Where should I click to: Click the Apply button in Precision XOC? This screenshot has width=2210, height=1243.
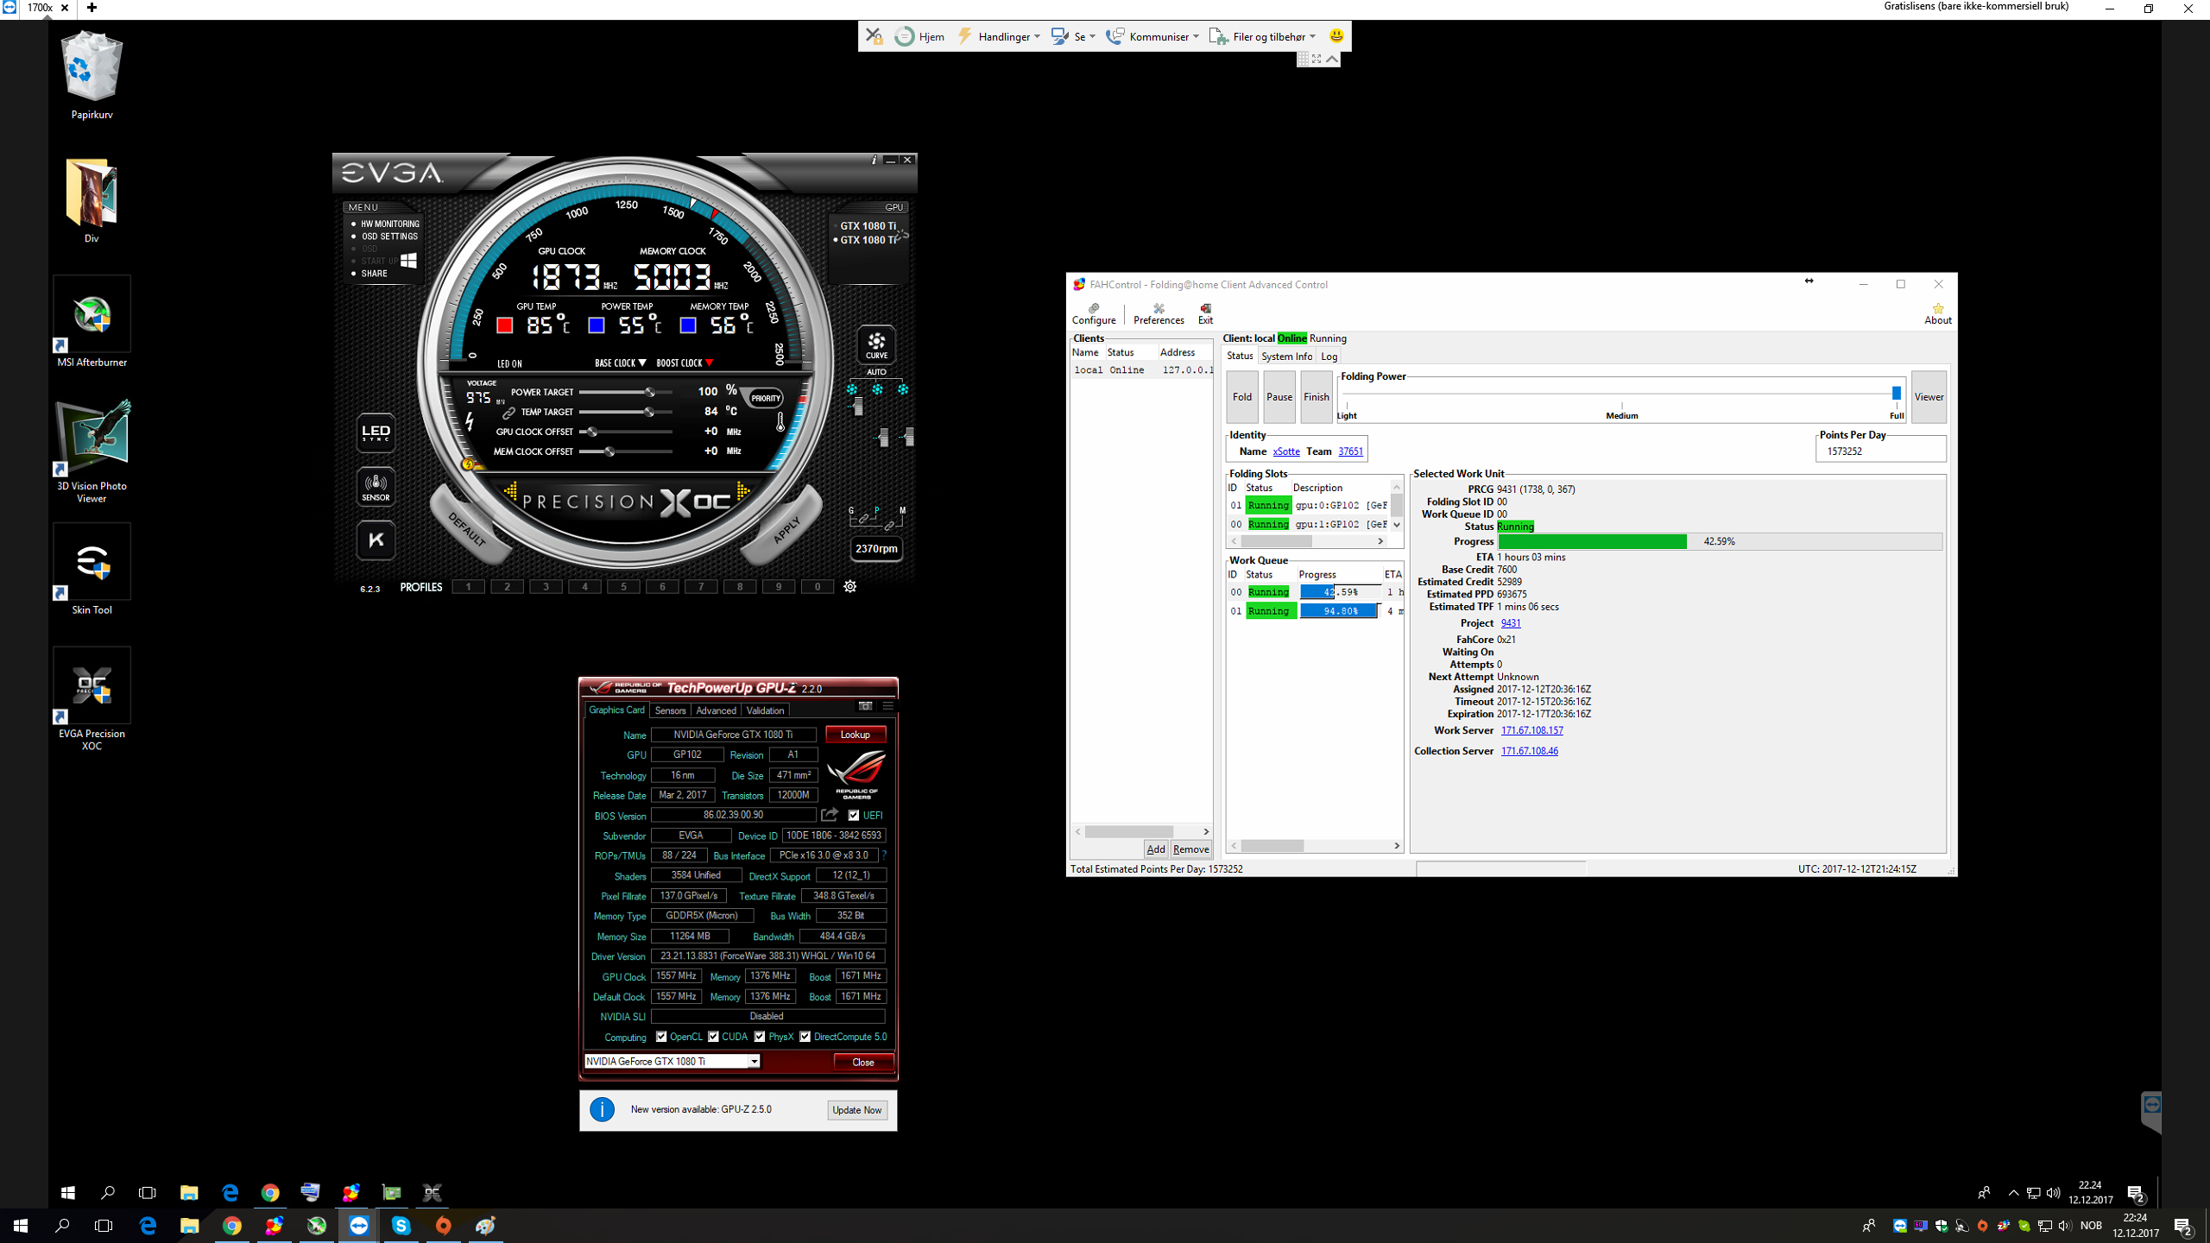[x=786, y=529]
